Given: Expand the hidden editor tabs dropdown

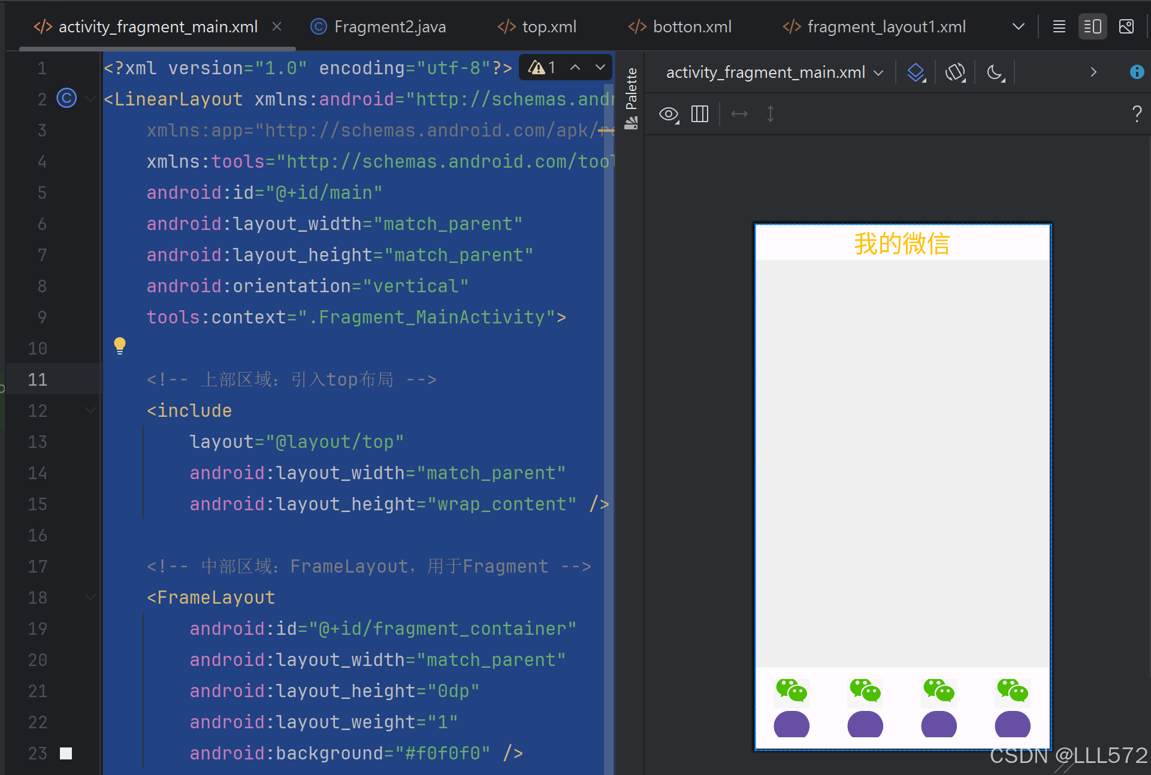Looking at the screenshot, I should coord(1018,27).
